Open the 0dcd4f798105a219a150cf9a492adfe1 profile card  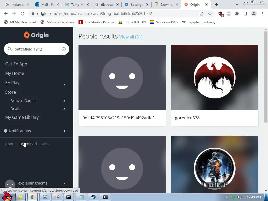coord(122,86)
